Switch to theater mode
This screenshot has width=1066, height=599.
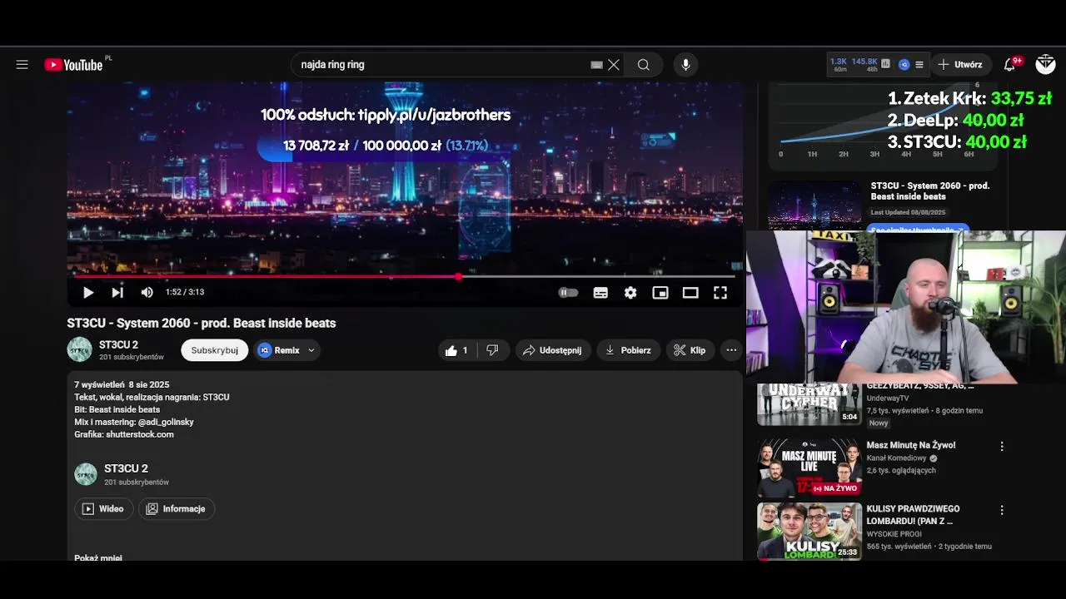(x=690, y=292)
